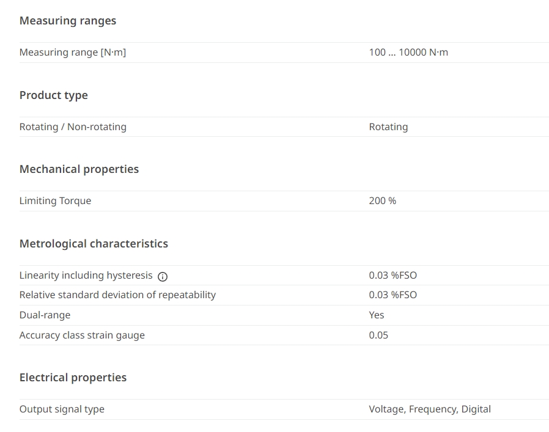Click the info icon beside Linearity including hysteresis
The height and width of the screenshot is (432, 549).
point(163,277)
